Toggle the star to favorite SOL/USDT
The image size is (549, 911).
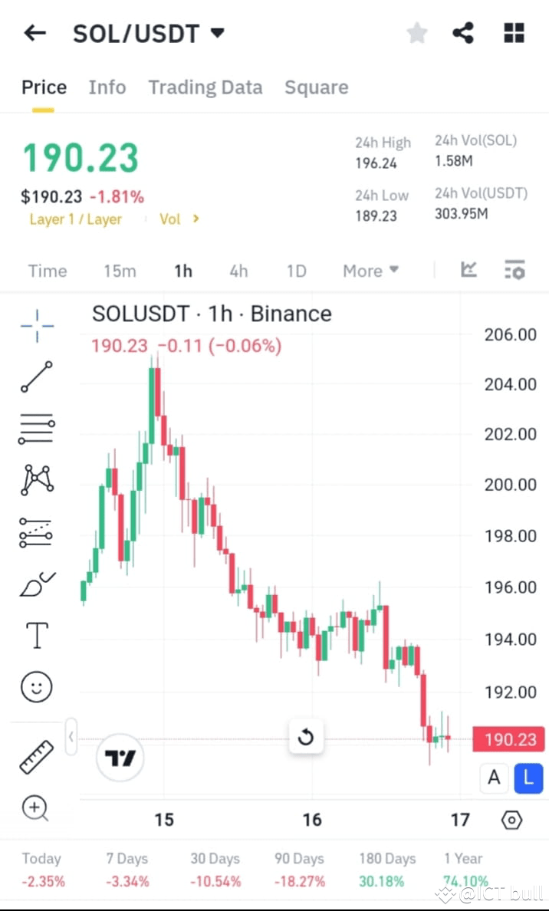(x=416, y=33)
